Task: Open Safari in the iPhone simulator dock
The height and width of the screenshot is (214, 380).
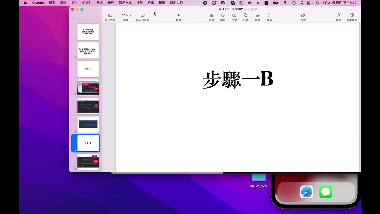Action: pyautogui.click(x=307, y=192)
